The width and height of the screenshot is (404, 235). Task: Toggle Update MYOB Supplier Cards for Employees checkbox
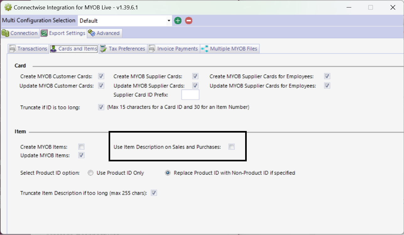[x=327, y=86]
